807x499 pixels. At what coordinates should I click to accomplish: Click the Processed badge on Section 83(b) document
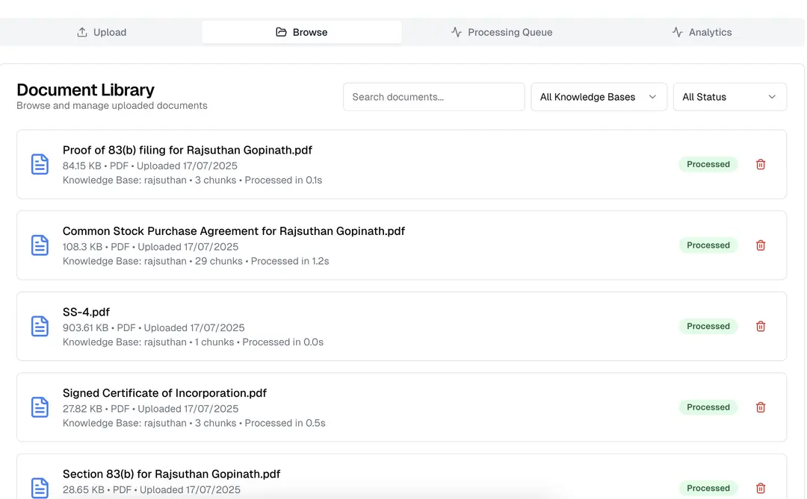pyautogui.click(x=708, y=488)
